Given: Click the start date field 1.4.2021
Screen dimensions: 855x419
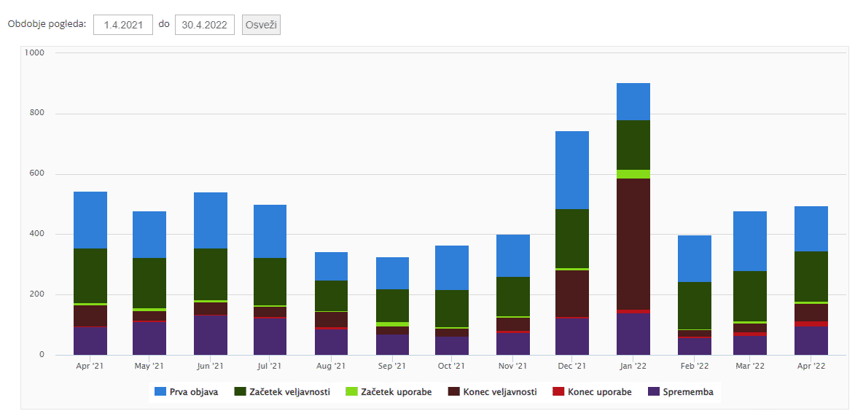Looking at the screenshot, I should [x=122, y=24].
